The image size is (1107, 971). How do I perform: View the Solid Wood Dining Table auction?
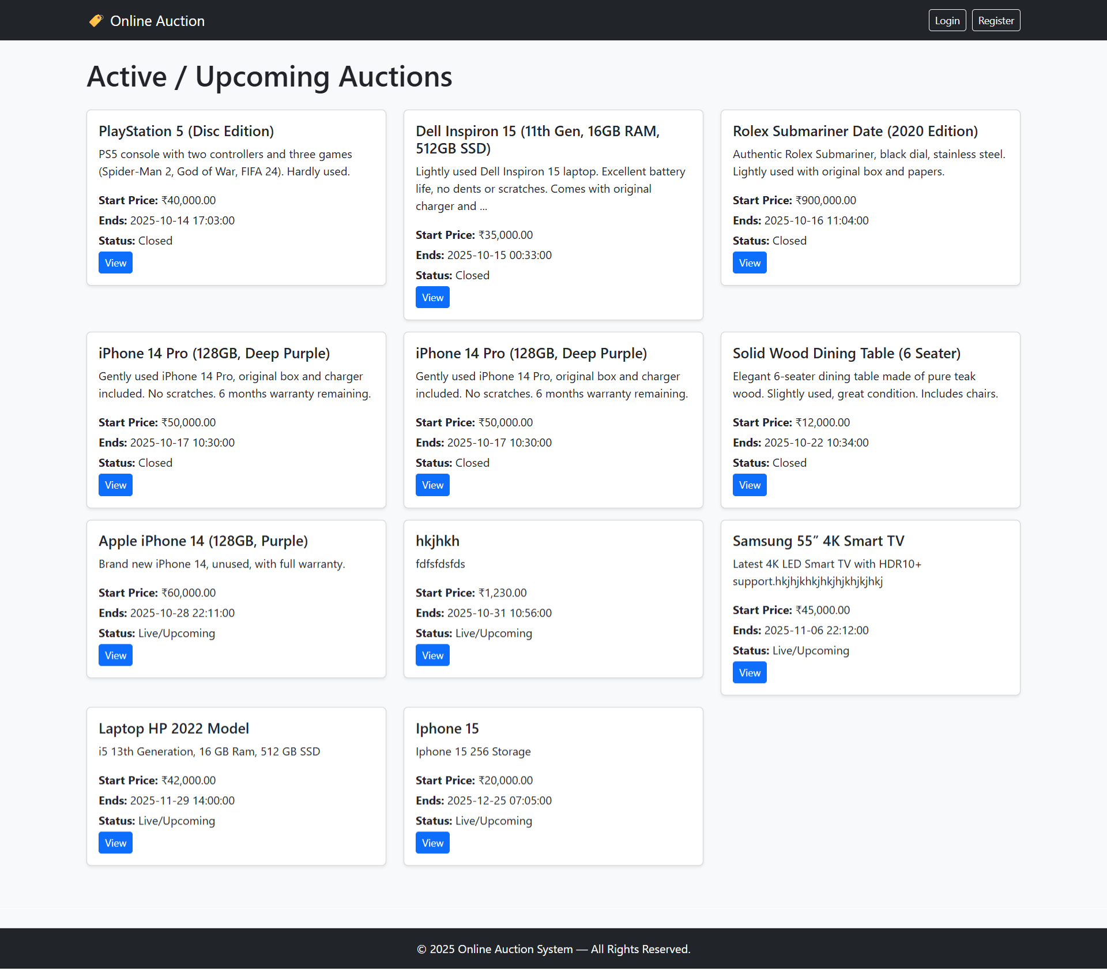(x=749, y=485)
